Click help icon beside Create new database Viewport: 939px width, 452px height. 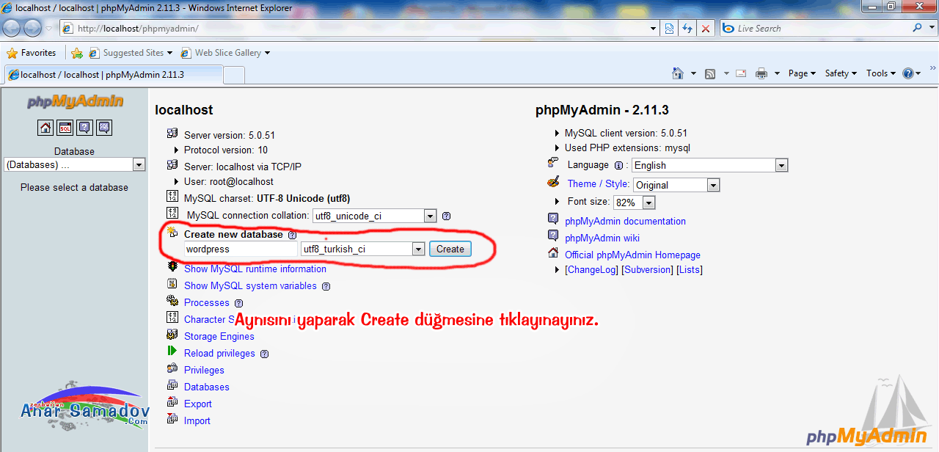[292, 235]
